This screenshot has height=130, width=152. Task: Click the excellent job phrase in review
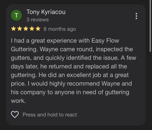point(84,75)
